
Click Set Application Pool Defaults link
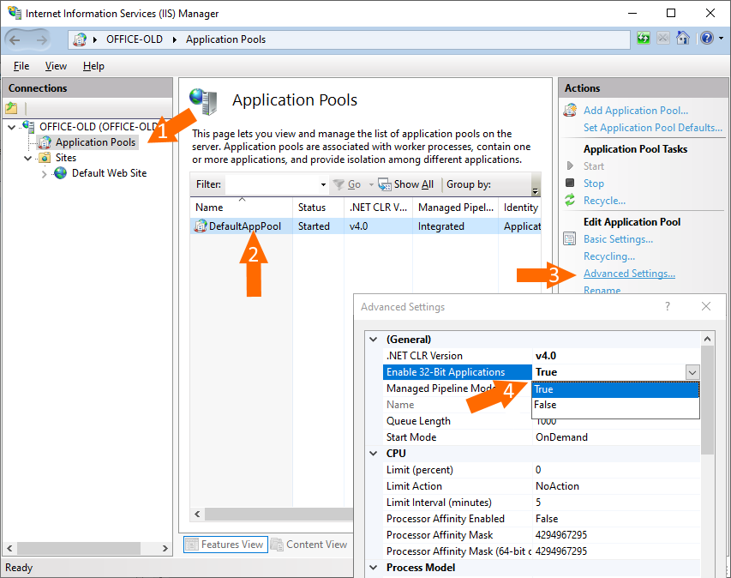click(653, 128)
